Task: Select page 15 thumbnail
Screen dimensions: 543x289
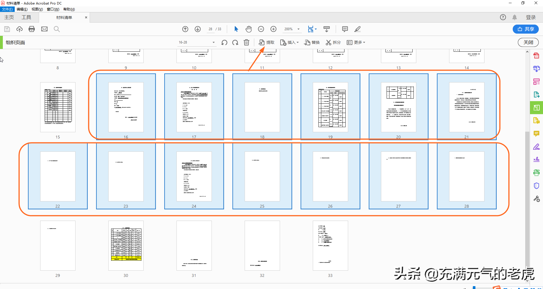Action: [58, 107]
